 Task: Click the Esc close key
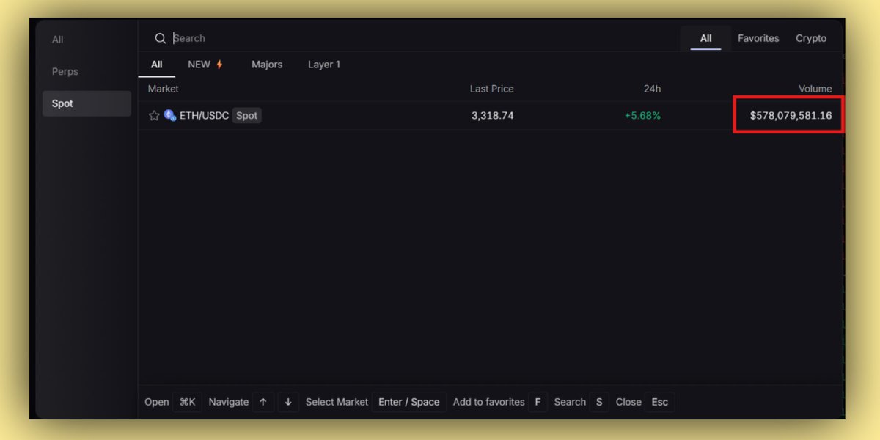(660, 402)
